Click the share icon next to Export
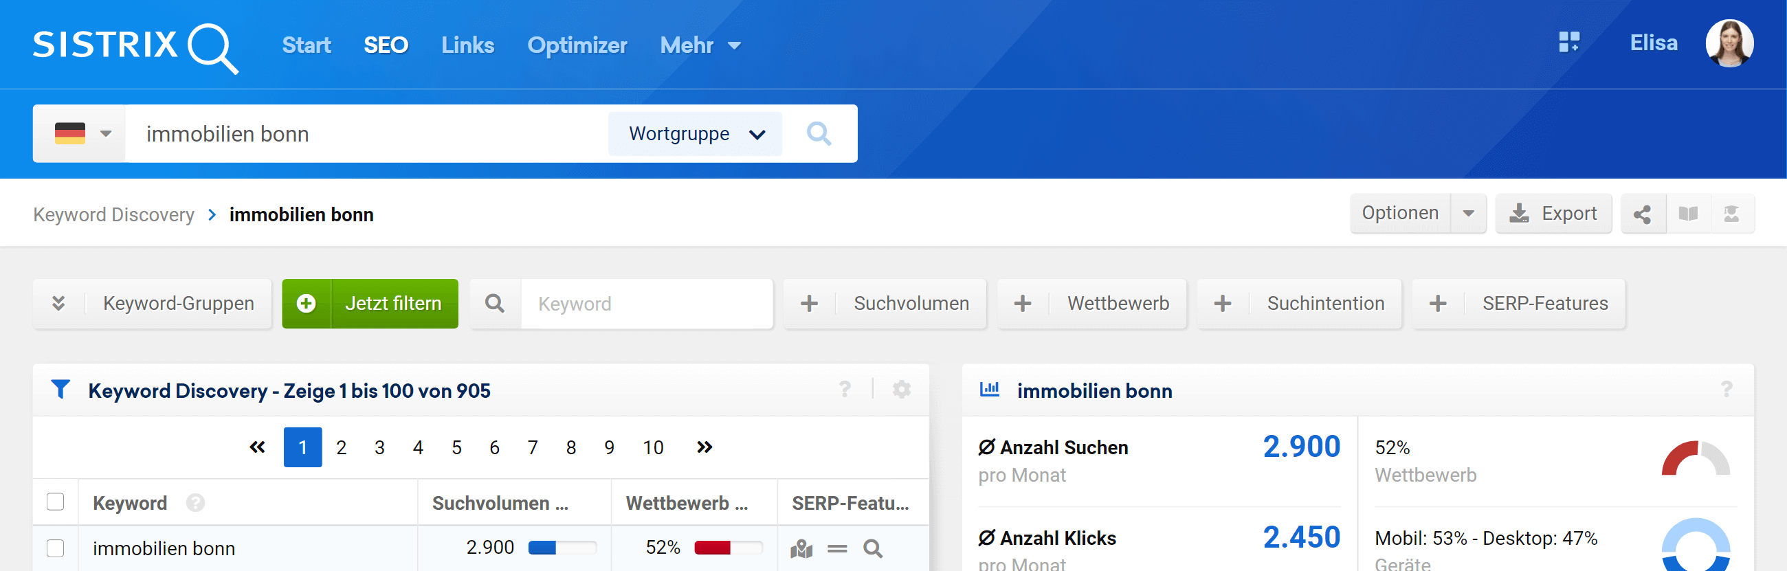 coord(1642,214)
